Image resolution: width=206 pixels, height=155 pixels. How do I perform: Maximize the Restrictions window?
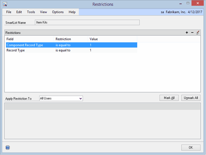coord(188,3)
